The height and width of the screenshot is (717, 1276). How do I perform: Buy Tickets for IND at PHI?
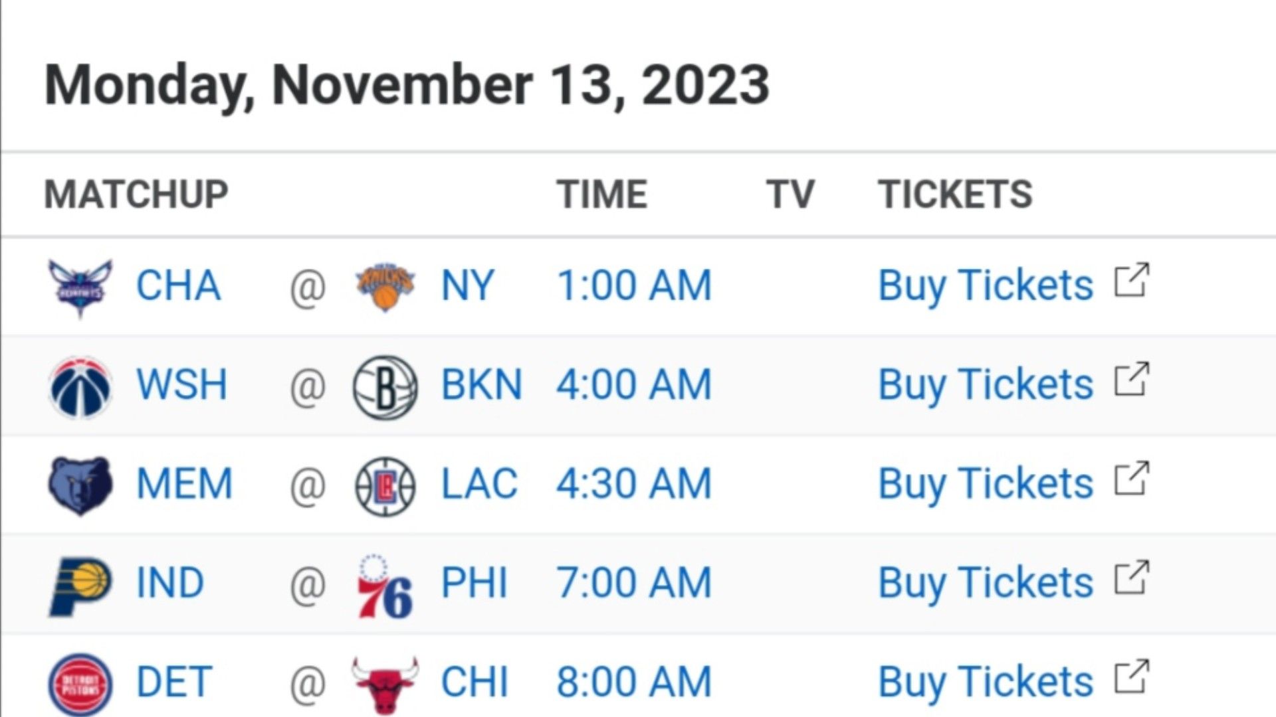[x=986, y=583]
